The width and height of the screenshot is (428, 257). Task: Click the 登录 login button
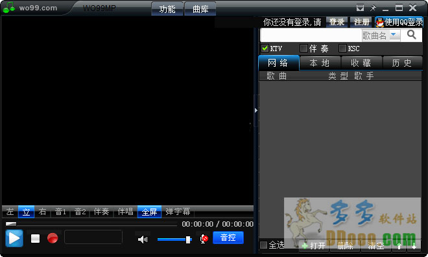(337, 22)
